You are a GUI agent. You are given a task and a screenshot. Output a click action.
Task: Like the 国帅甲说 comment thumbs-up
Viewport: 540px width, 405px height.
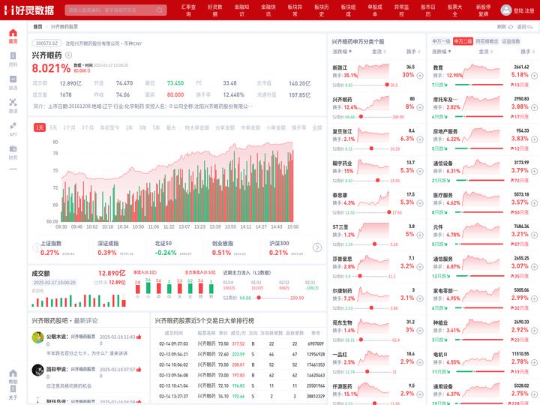click(x=139, y=370)
